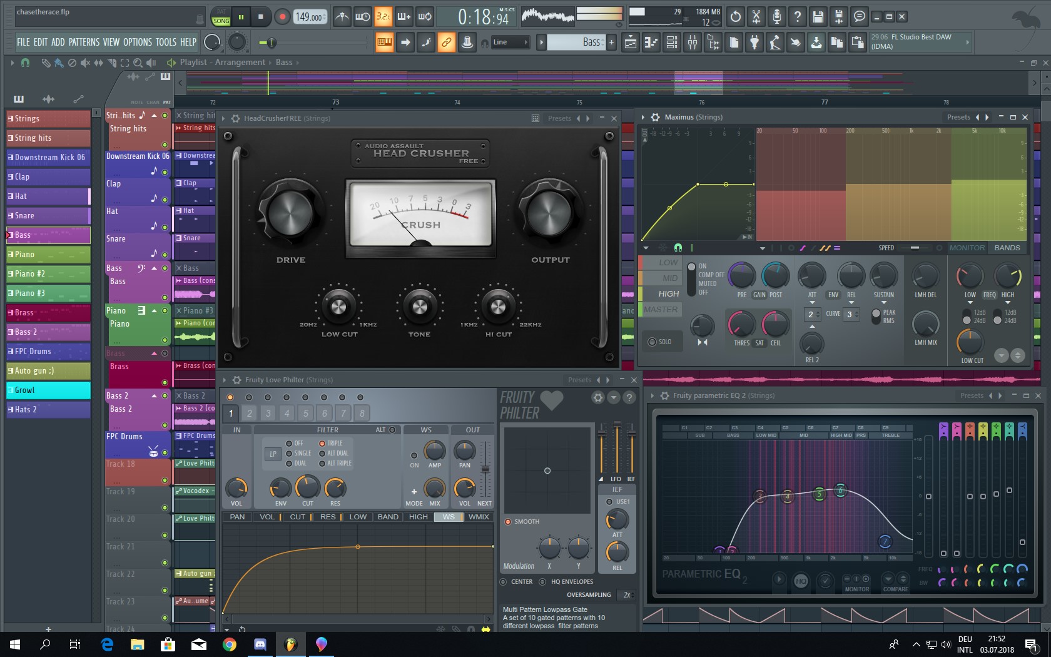Select filter slot 2 in Love Philter
This screenshot has height=657, width=1051.
click(x=250, y=413)
